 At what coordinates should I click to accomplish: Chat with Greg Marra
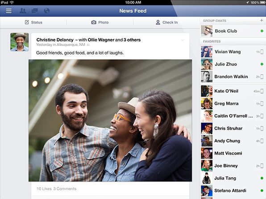point(233,104)
